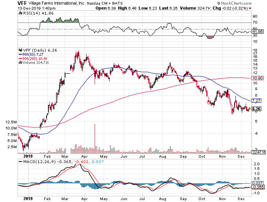Image resolution: width=267 pixels, height=202 pixels.
Task: Click the RSI 30 oversold level label
Action: (255, 36)
